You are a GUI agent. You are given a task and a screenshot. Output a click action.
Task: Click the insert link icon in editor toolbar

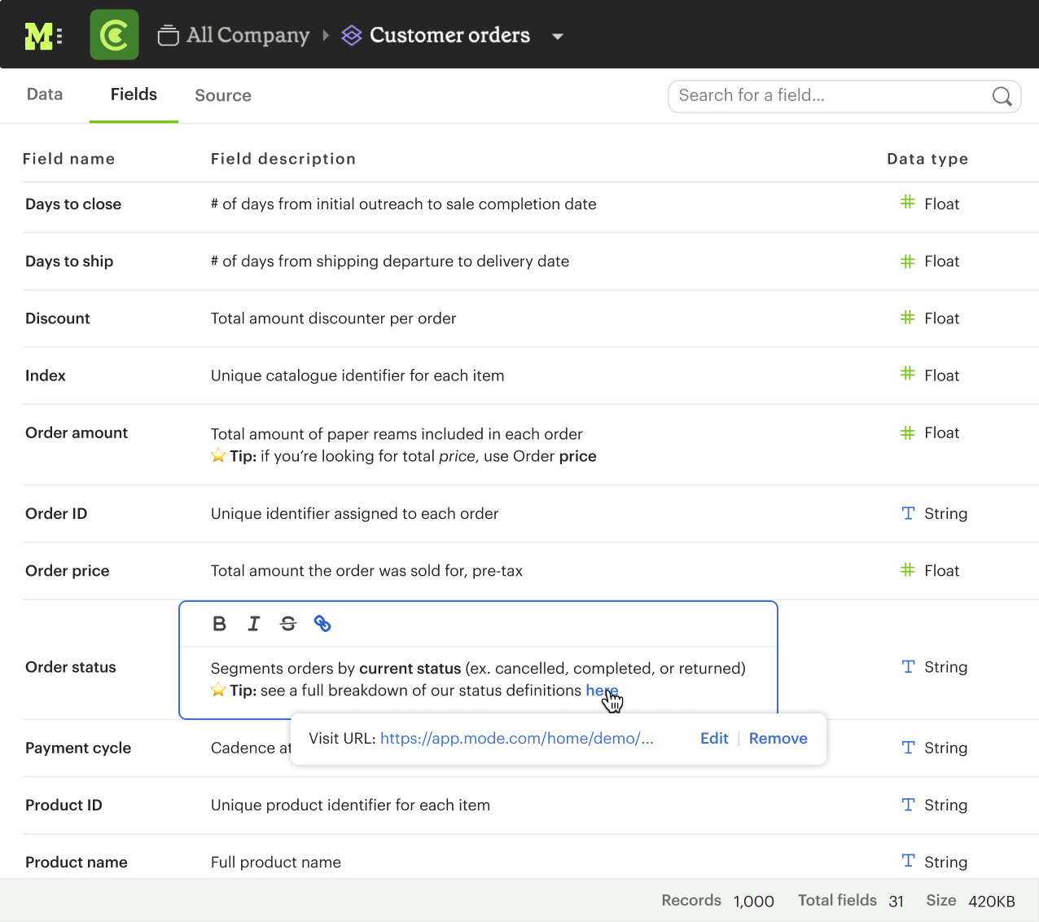coord(322,623)
